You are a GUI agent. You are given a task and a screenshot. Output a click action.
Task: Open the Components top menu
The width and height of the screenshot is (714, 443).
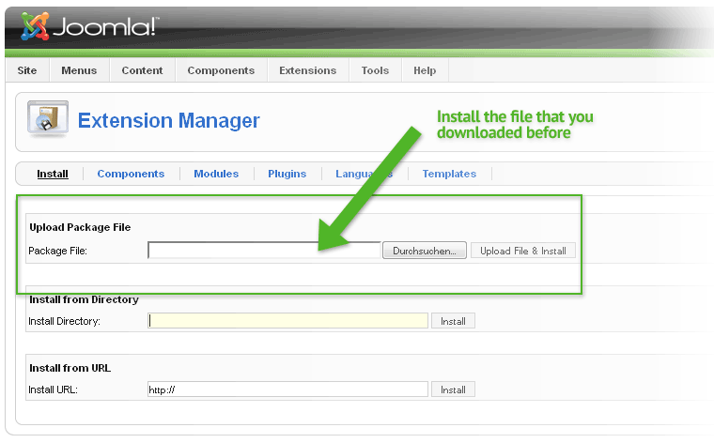221,70
